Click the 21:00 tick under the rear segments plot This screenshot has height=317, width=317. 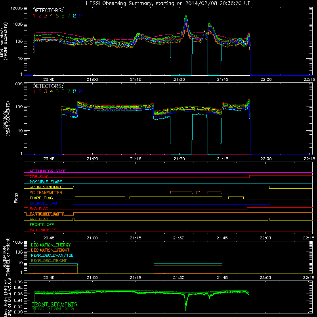92,159
